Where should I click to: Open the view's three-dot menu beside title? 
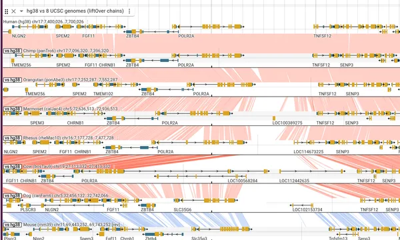(x=129, y=11)
